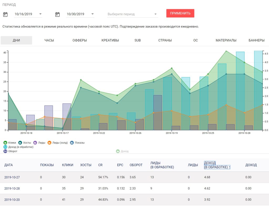Image resolution: width=269 pixels, height=206 pixels.
Task: Click the 2019-10-20 Клики data point peak
Action: coord(226,51)
